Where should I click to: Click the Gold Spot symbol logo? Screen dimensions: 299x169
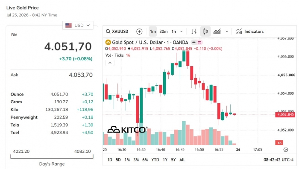pos(108,42)
